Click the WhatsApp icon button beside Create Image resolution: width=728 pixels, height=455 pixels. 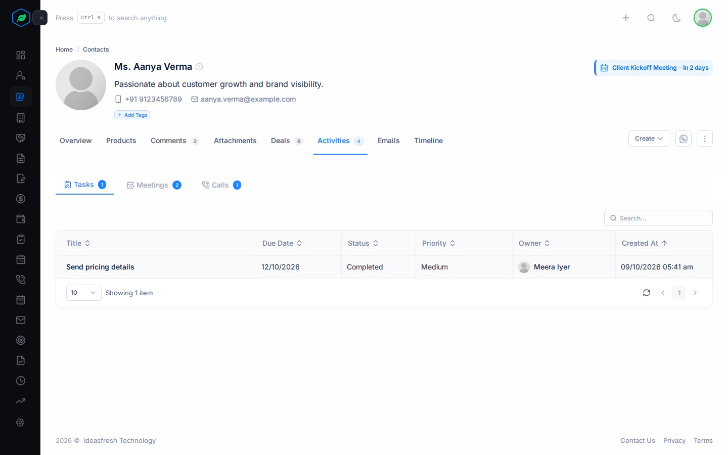(684, 139)
